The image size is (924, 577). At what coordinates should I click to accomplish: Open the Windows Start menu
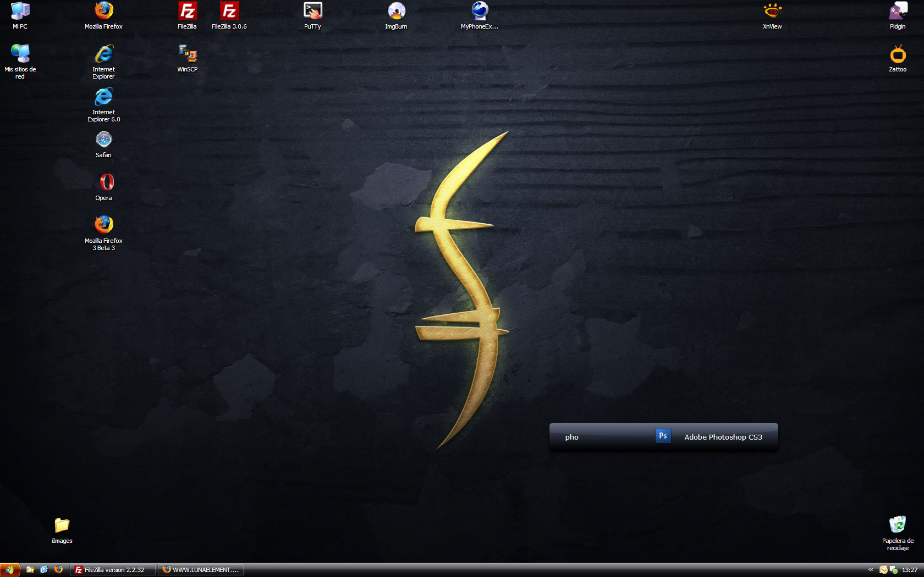(10, 570)
